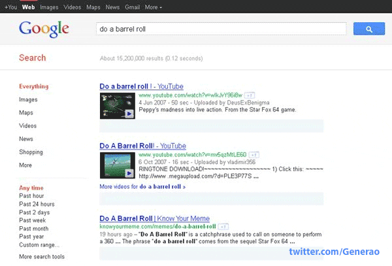Open the More dropdown in top bar
The image size is (392, 266).
(154, 7)
